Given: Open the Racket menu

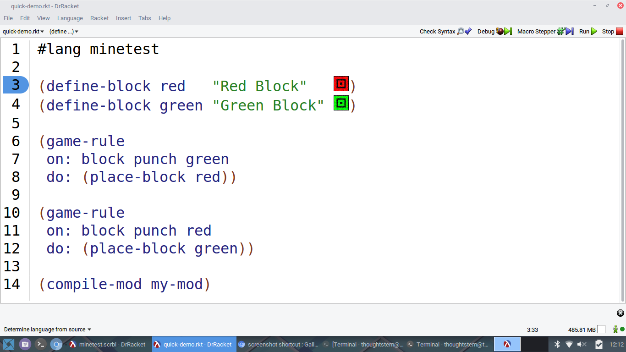Looking at the screenshot, I should coord(99,18).
